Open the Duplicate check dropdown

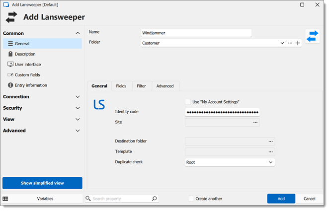(x=230, y=162)
